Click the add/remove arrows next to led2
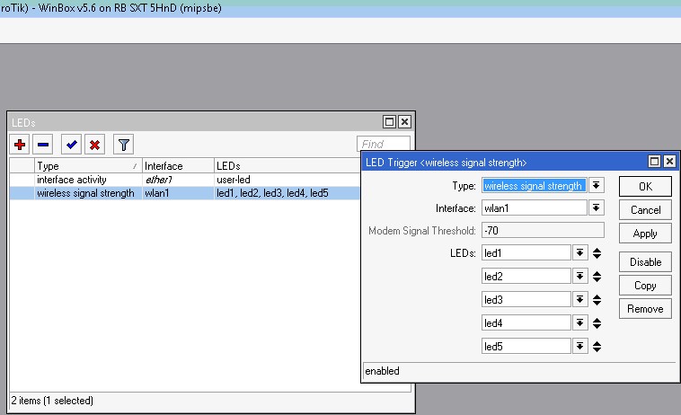Viewport: 681px width, 415px height. pos(597,277)
